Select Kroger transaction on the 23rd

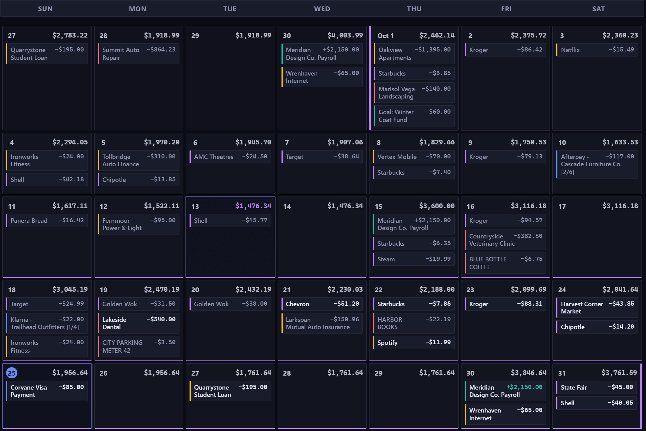(x=506, y=304)
